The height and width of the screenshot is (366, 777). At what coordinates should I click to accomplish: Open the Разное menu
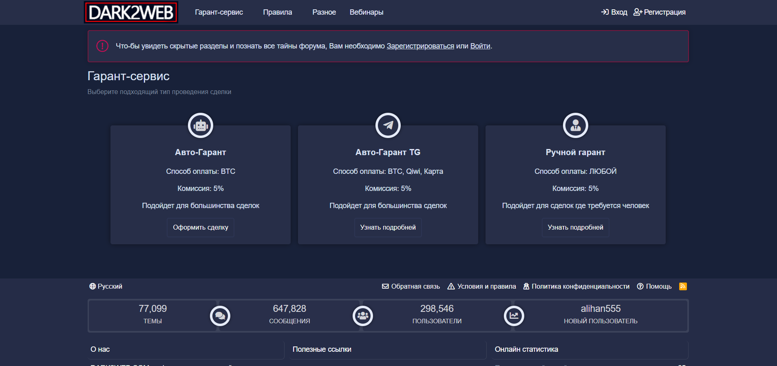click(x=324, y=12)
